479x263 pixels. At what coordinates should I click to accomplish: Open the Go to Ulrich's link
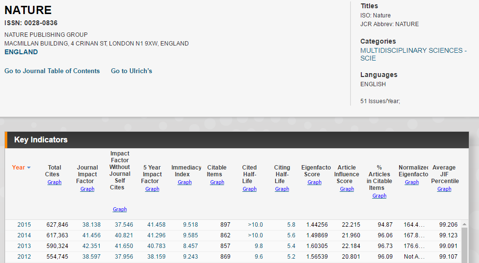tap(131, 71)
